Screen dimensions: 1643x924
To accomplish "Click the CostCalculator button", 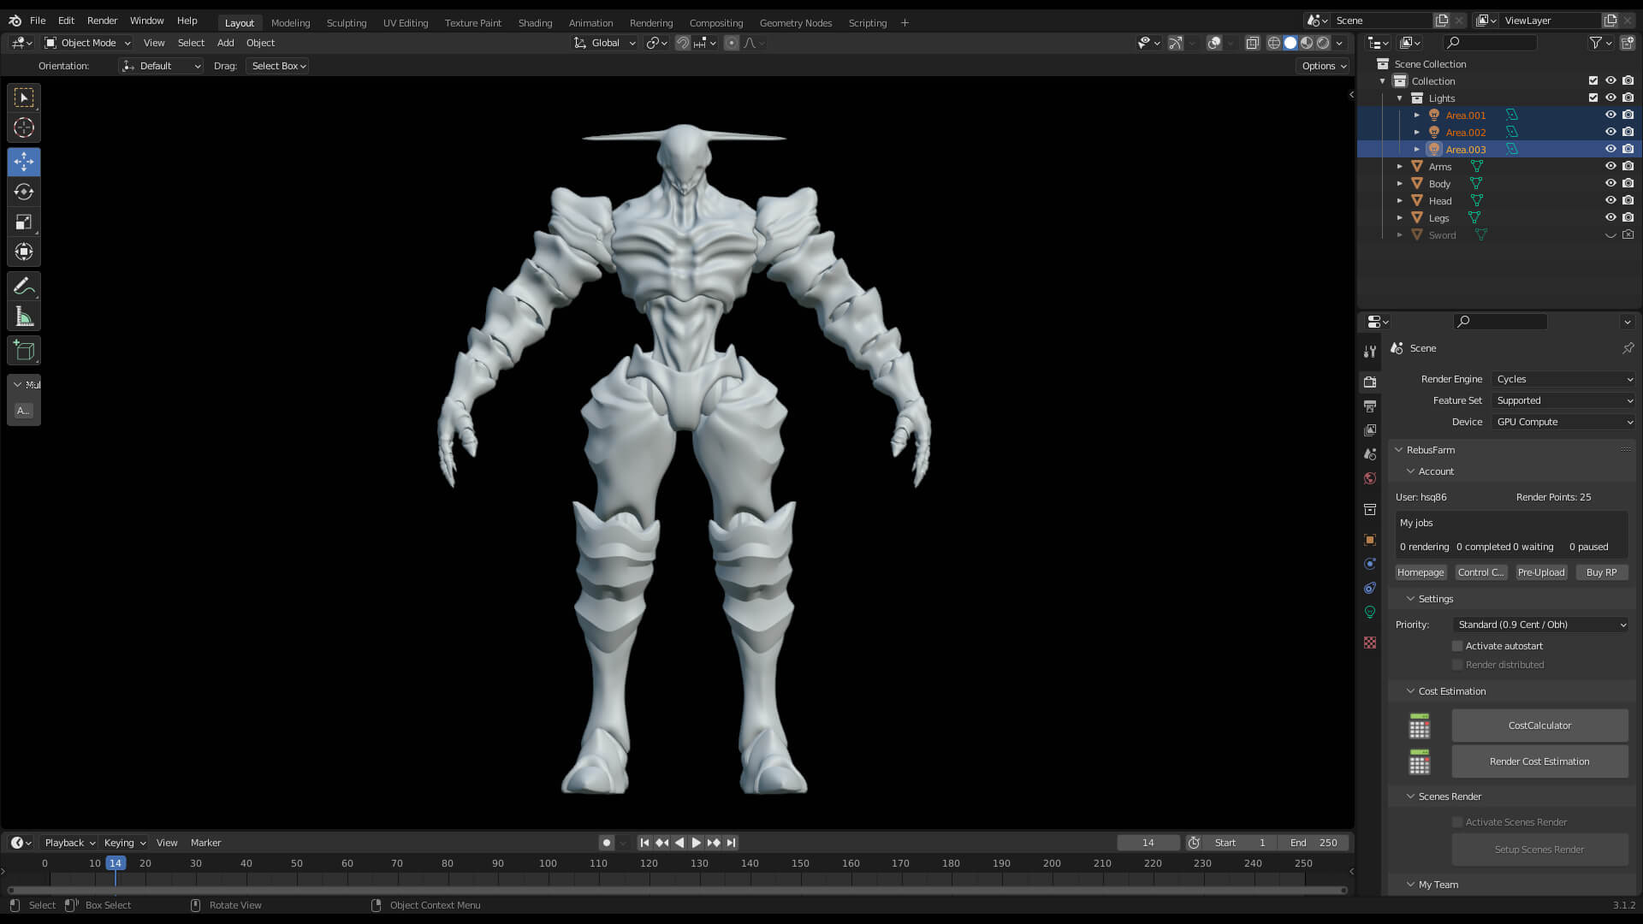I will (x=1539, y=726).
